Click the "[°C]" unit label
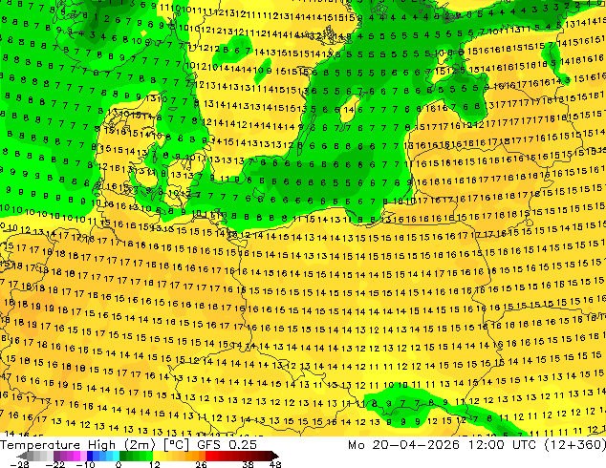Viewport: 606px width, 468px height. [x=176, y=445]
